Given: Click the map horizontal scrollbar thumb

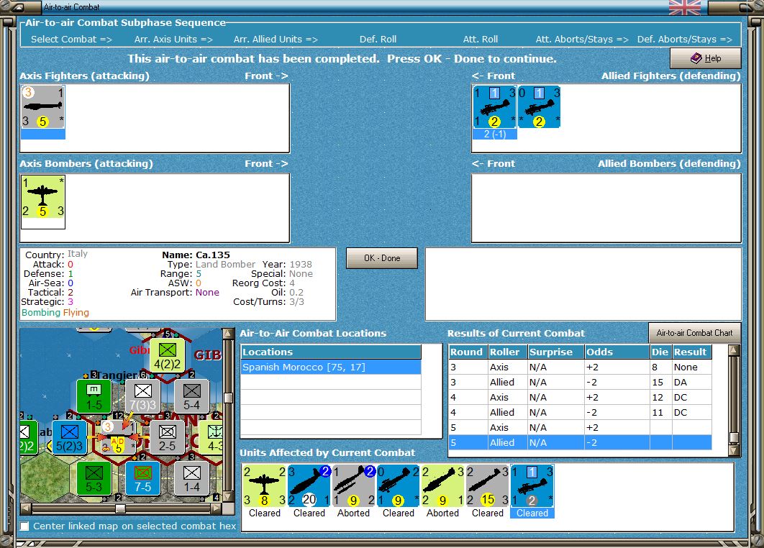Looking at the screenshot, I should click(x=120, y=509).
